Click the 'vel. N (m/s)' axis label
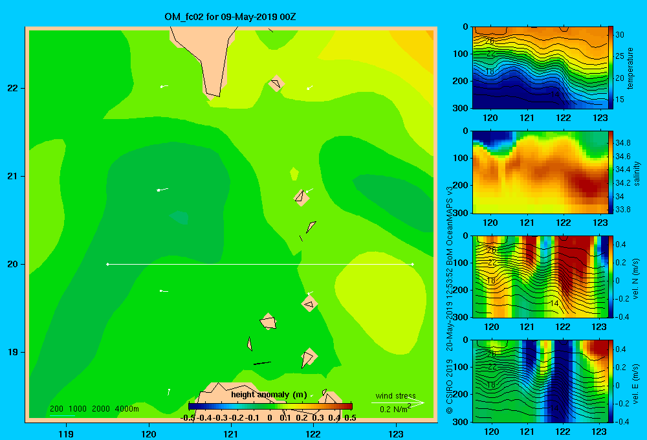The height and width of the screenshot is (440, 647). tap(635, 279)
